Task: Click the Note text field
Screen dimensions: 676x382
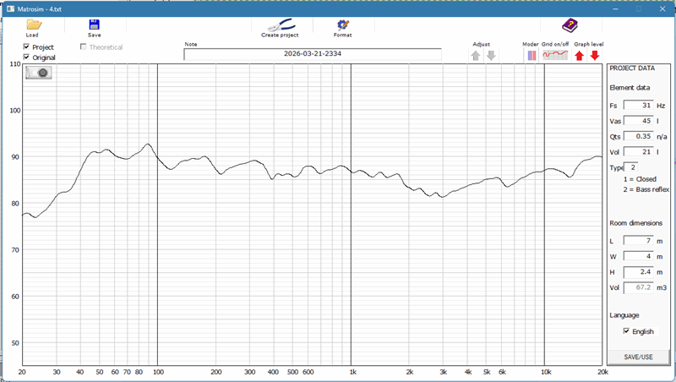Action: pyautogui.click(x=312, y=54)
